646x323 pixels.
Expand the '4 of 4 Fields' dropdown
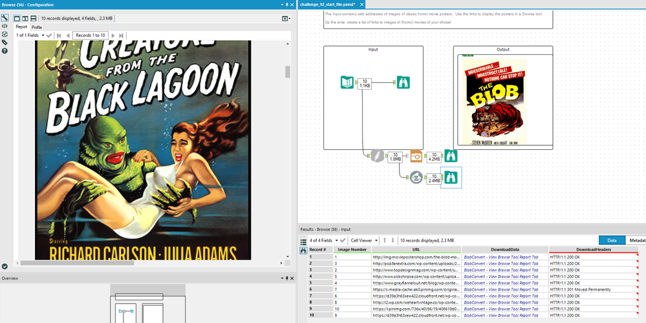tap(324, 240)
